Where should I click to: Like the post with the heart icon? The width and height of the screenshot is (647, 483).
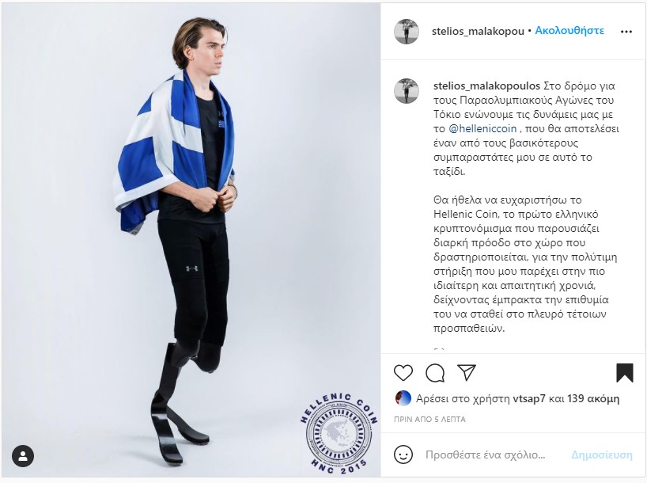(x=403, y=373)
